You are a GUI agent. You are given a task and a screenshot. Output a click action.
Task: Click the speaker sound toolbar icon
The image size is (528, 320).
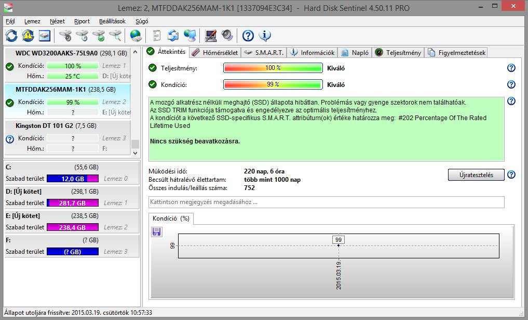(227, 36)
